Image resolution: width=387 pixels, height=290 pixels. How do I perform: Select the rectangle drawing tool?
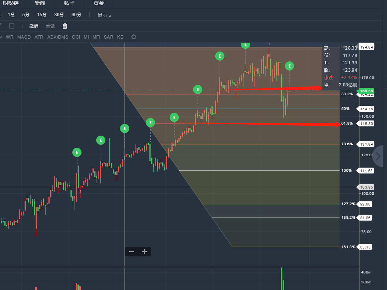pos(12,26)
